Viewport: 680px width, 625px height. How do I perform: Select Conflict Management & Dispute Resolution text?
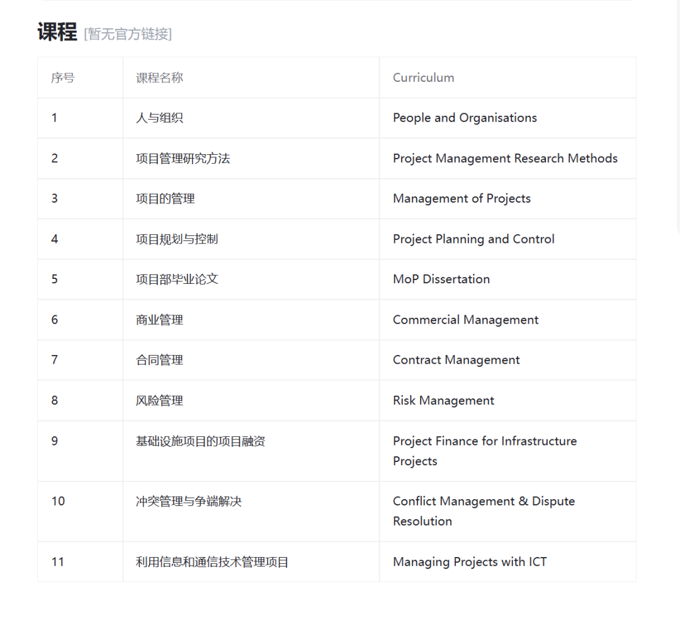pyautogui.click(x=484, y=511)
